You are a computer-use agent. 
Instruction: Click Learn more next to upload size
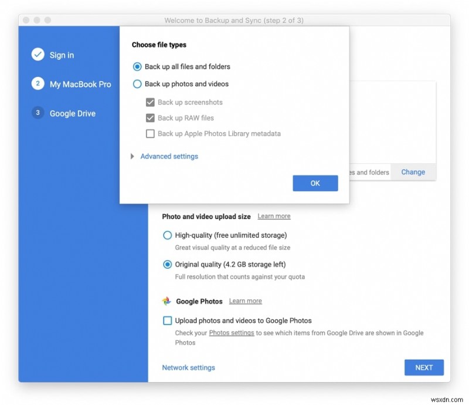[x=273, y=216]
